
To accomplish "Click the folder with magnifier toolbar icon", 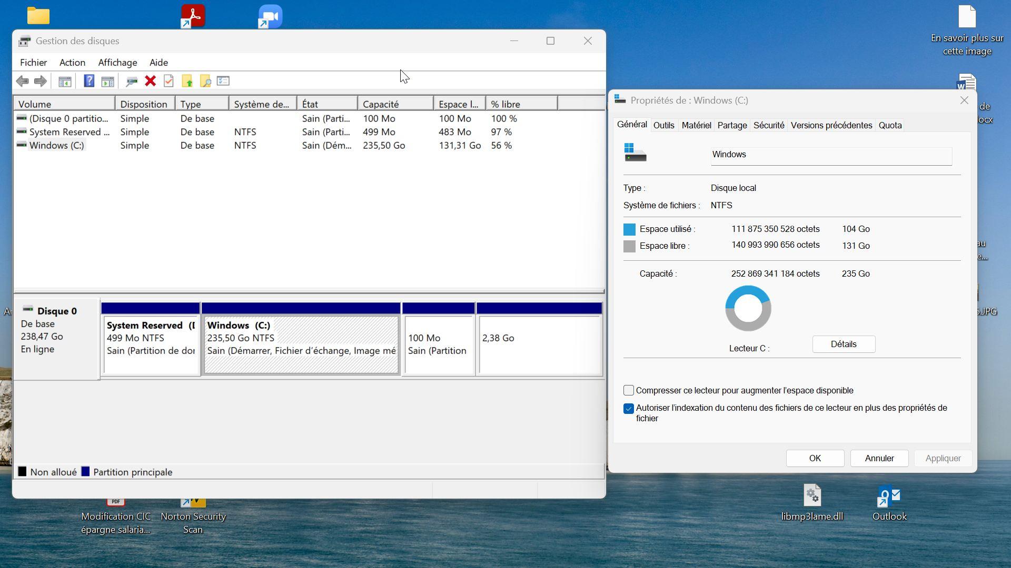I will [205, 81].
